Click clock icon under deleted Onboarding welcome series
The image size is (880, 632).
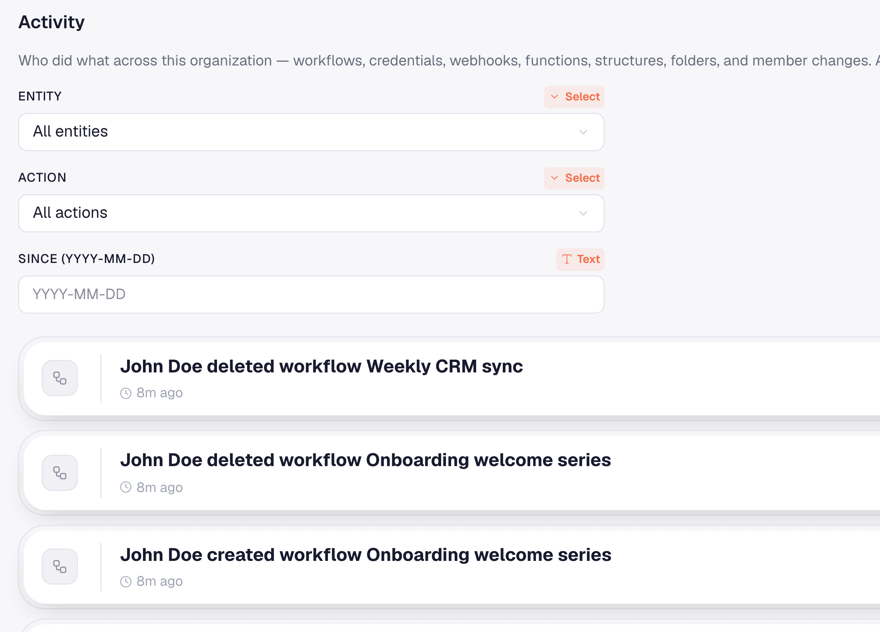[x=126, y=487]
